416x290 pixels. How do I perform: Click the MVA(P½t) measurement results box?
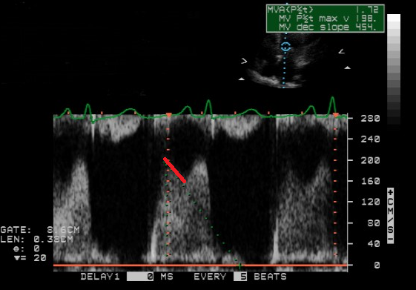pyautogui.click(x=326, y=19)
